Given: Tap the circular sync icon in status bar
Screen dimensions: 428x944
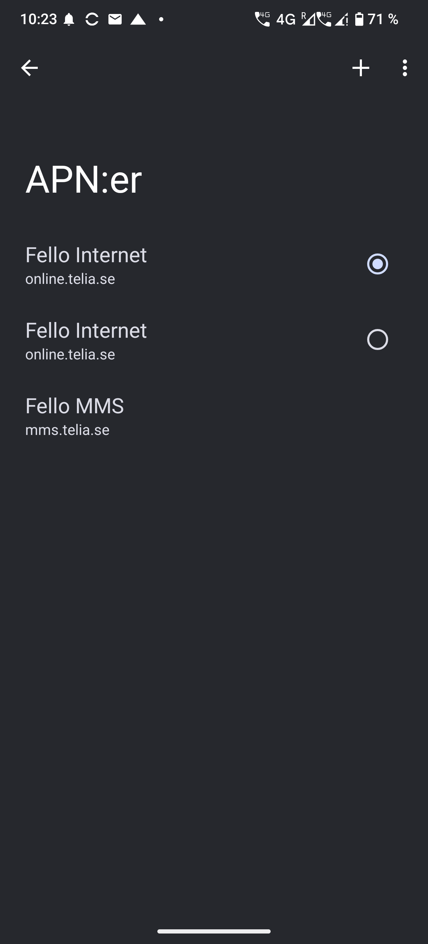Looking at the screenshot, I should coord(92,19).
